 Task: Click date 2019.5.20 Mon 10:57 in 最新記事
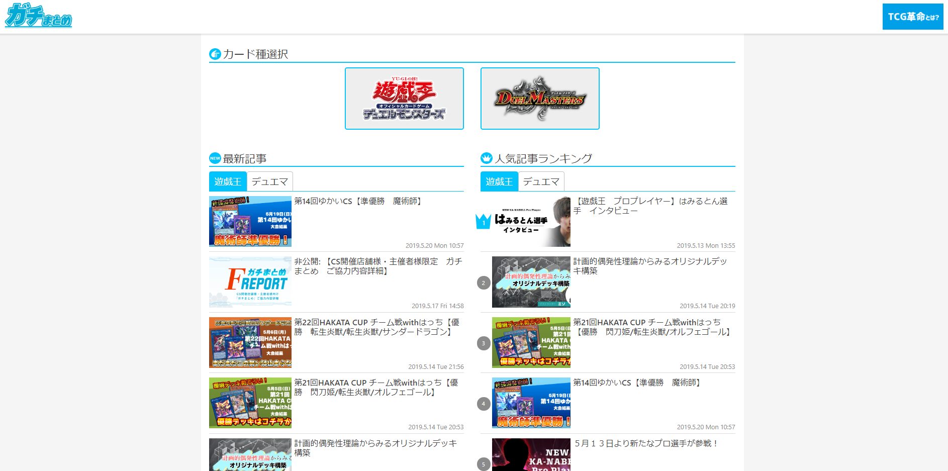tap(435, 246)
